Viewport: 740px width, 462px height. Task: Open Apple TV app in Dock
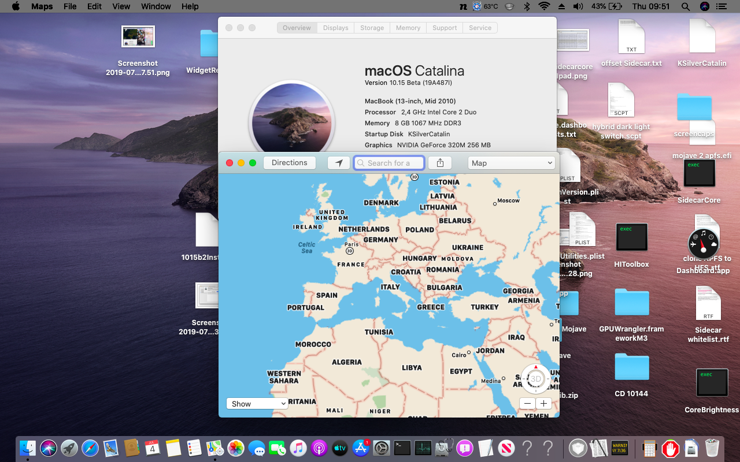pyautogui.click(x=340, y=448)
